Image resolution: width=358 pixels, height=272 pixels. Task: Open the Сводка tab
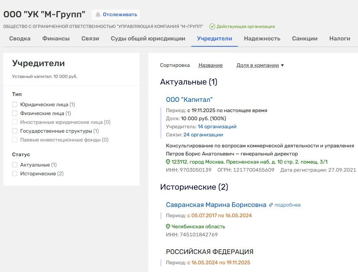pos(20,38)
